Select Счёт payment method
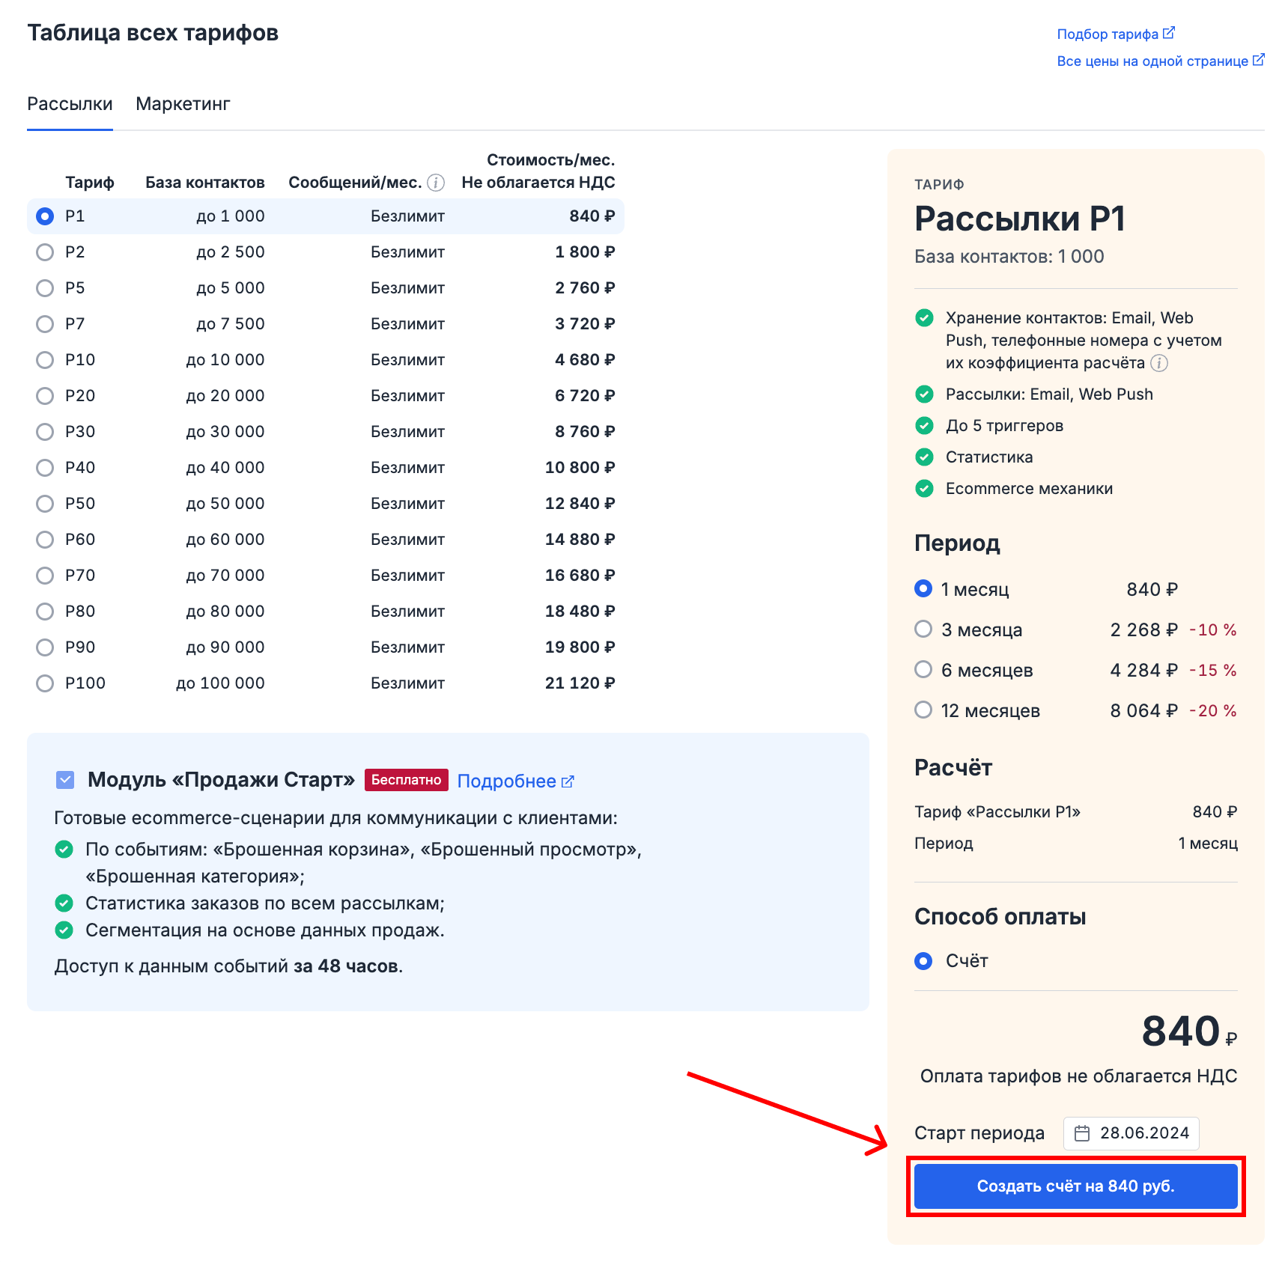 923,961
